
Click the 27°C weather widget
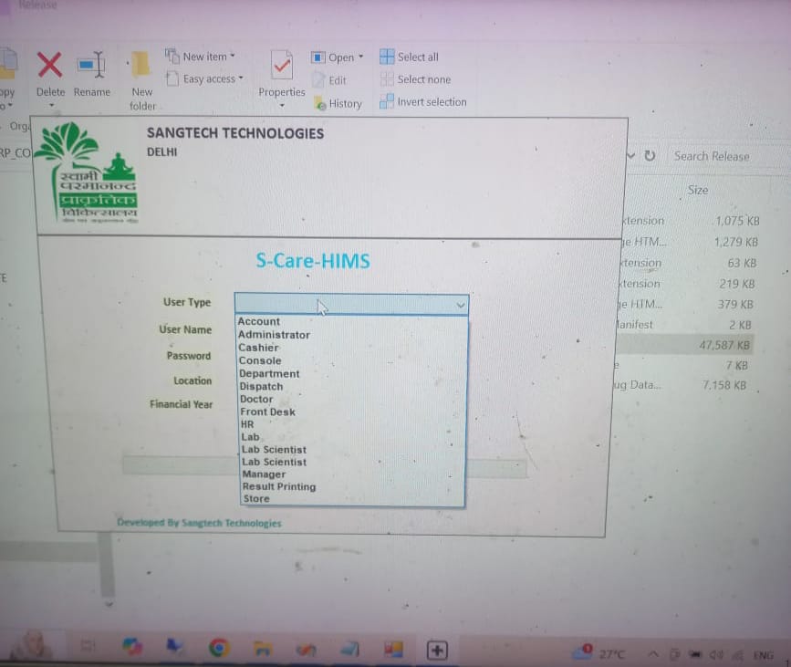click(x=598, y=653)
